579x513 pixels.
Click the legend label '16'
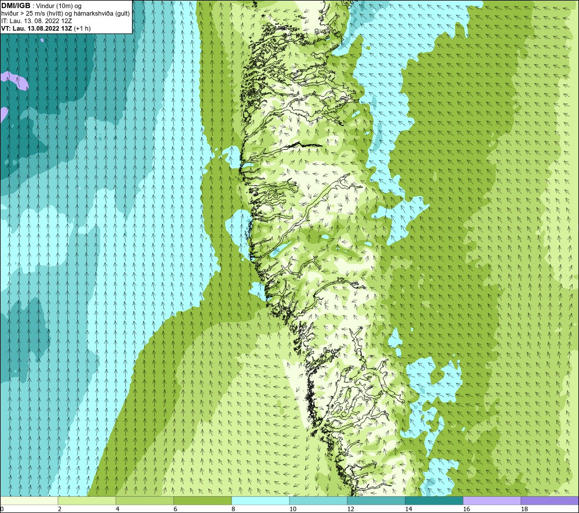(x=466, y=509)
